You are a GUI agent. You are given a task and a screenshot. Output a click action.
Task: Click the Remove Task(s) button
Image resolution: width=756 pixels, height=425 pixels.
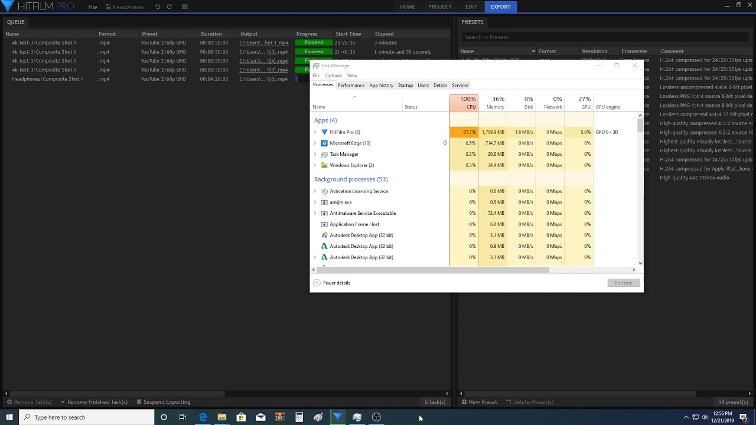pyautogui.click(x=28, y=402)
